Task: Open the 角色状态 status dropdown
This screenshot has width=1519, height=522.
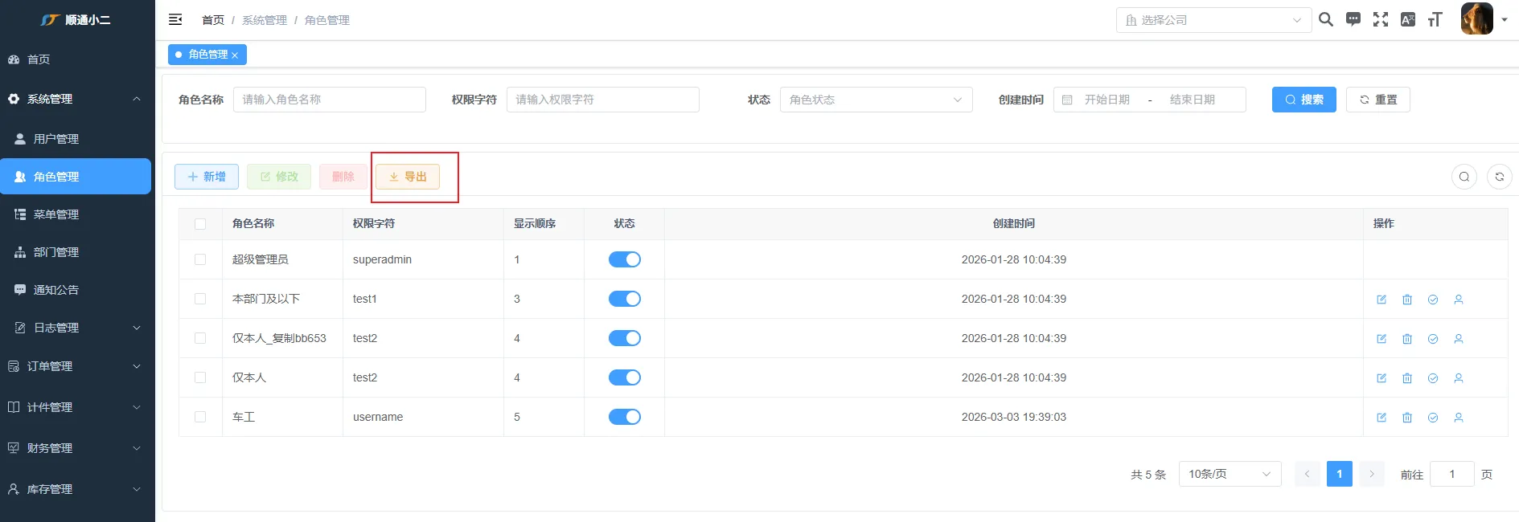Action: 876,100
